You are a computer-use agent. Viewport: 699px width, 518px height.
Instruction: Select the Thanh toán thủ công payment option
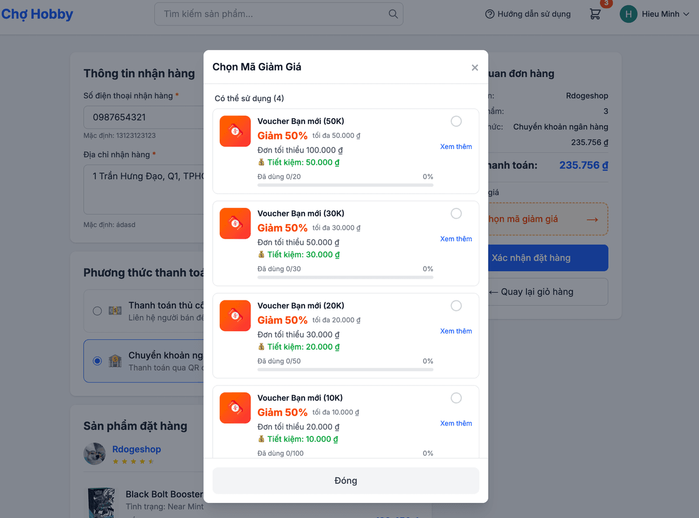click(97, 311)
